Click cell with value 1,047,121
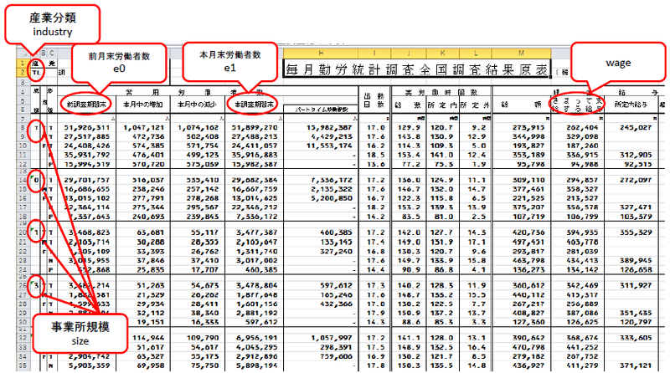Image resolution: width=670 pixels, height=373 pixels. [143, 128]
